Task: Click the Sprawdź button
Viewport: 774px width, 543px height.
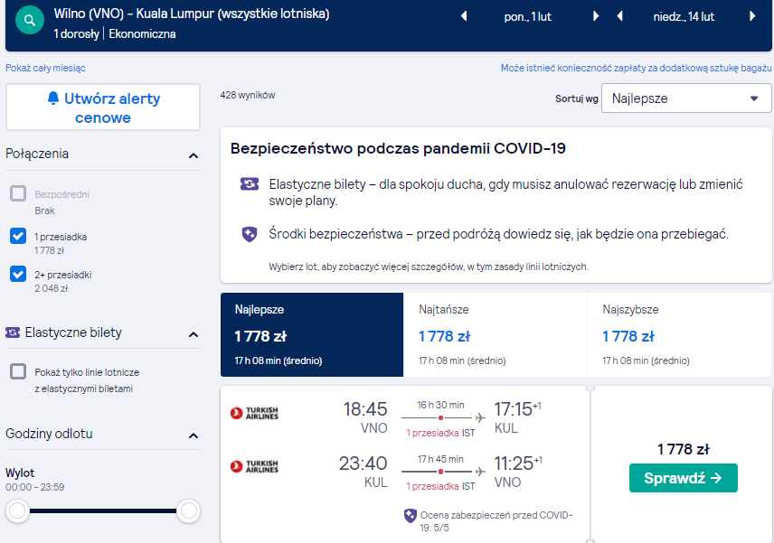Action: [x=684, y=478]
